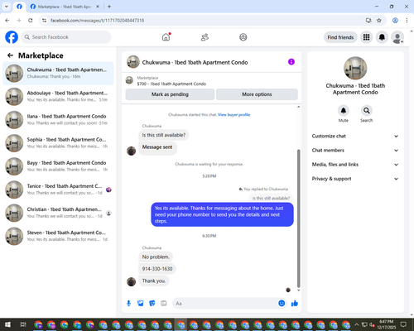Search in conversation magnifier icon

click(x=367, y=111)
